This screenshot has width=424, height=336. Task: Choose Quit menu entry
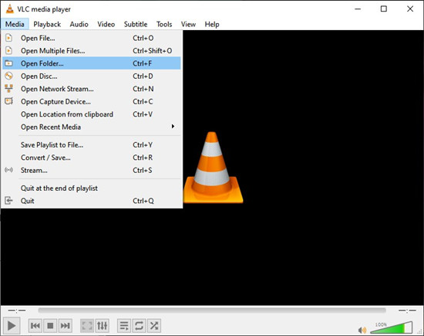pos(92,201)
